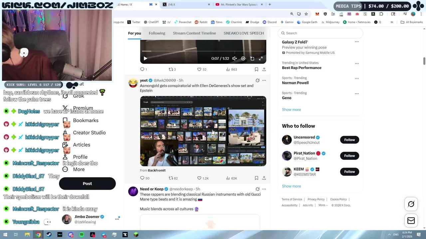The image size is (426, 239).
Task: Unmute the video using the speaker icon
Action: click(x=235, y=58)
